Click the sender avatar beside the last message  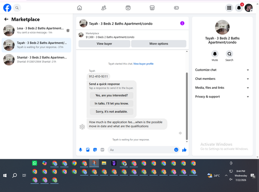(x=82, y=127)
